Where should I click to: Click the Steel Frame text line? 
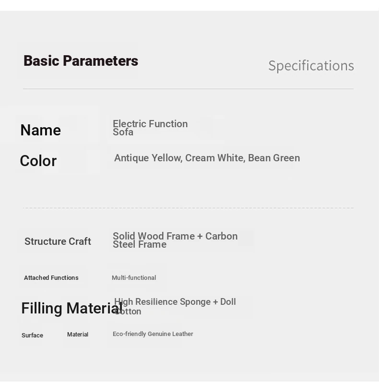140,244
